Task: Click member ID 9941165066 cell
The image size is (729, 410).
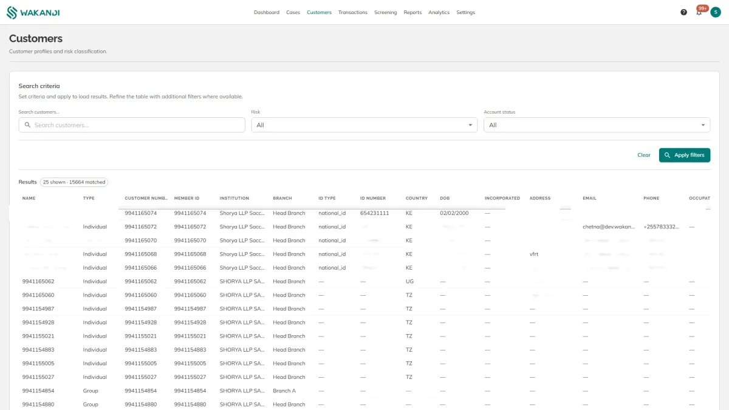Action: point(190,268)
